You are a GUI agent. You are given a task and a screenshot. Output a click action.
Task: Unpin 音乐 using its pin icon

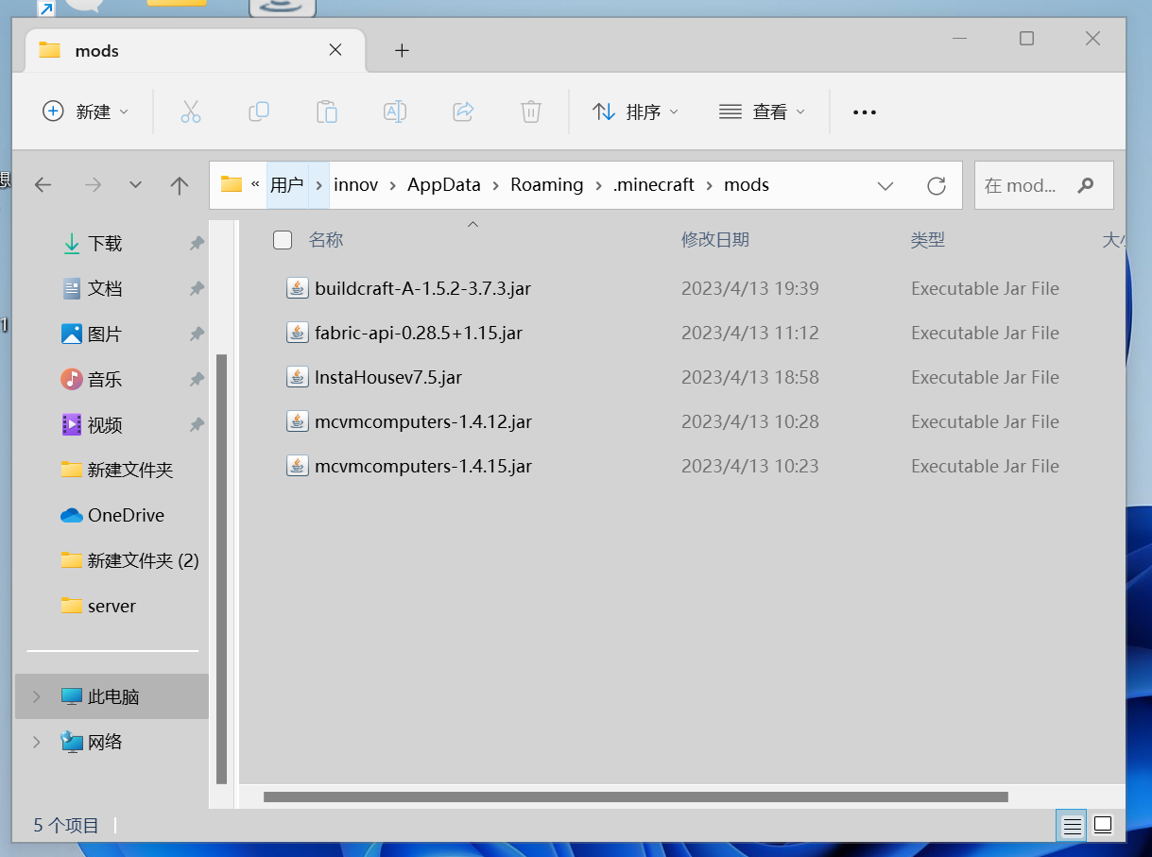(x=197, y=380)
